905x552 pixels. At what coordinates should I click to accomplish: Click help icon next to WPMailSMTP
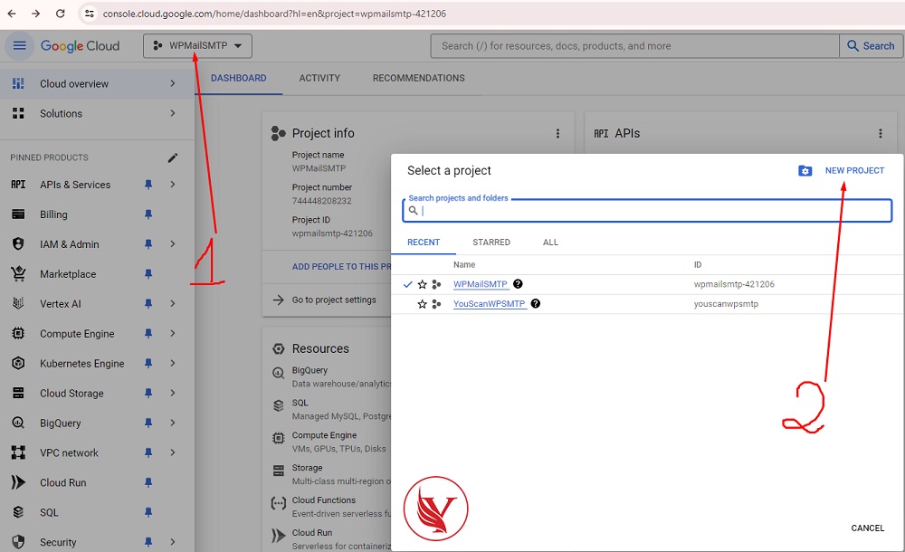(x=518, y=284)
